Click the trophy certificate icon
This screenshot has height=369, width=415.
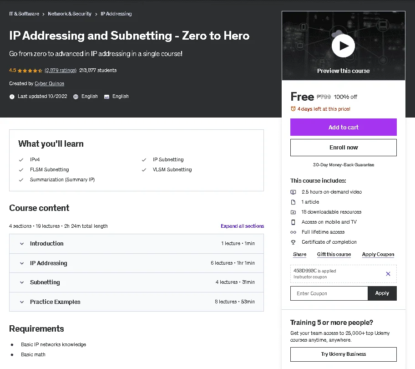tap(293, 242)
